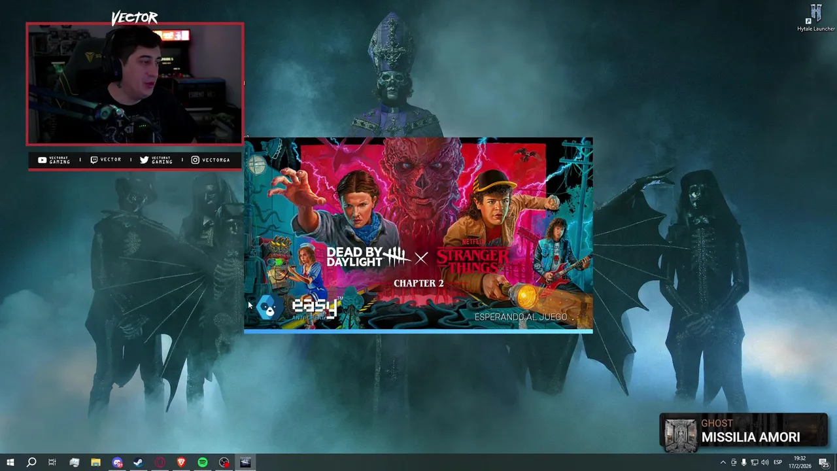The height and width of the screenshot is (471, 837).
Task: Open Steam from the taskbar
Action: 139,462
